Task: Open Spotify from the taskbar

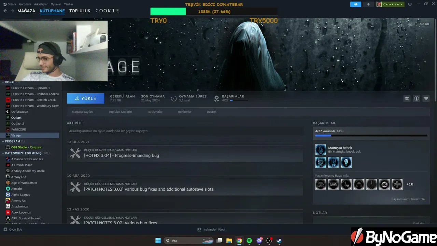Action: pyautogui.click(x=249, y=241)
